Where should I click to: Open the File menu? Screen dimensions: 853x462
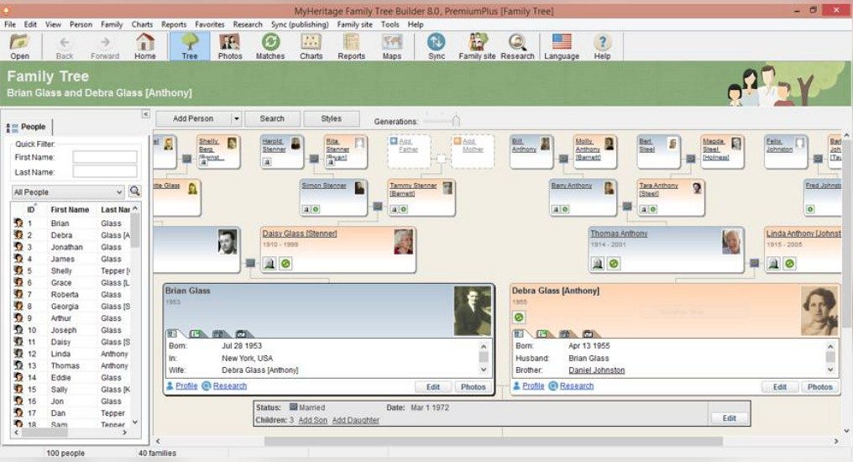pos(10,24)
